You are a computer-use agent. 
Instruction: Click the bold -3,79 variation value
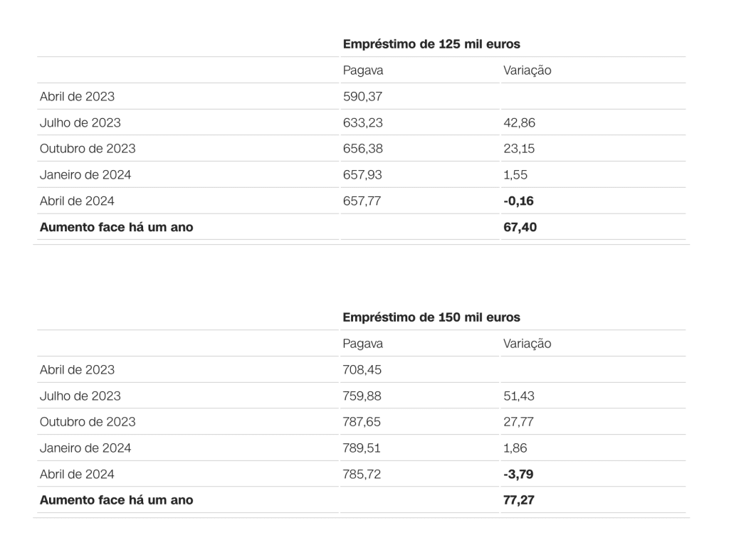coord(518,475)
